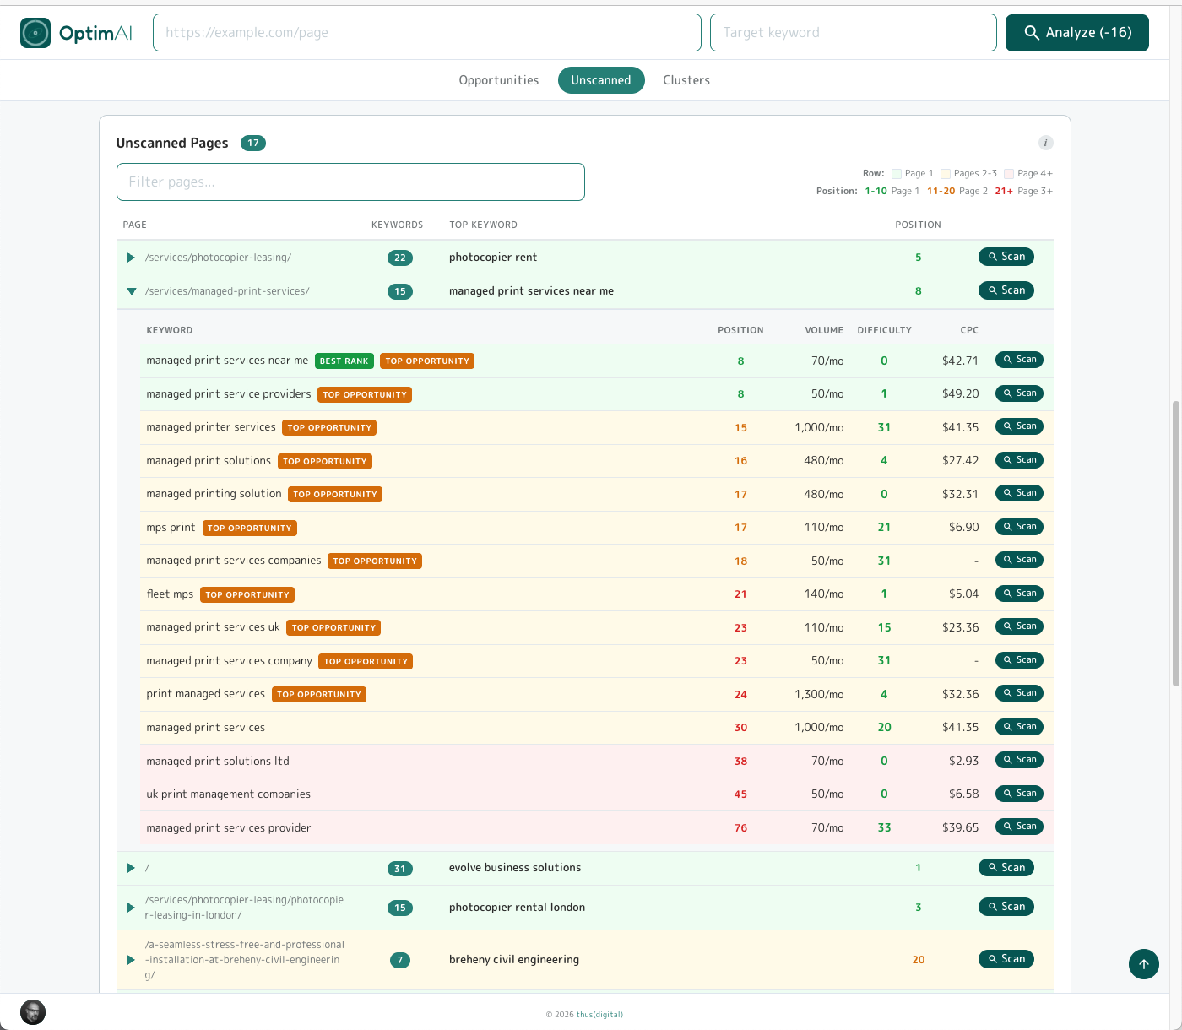Open the Clusters tab
This screenshot has width=1182, height=1030.
[686, 80]
